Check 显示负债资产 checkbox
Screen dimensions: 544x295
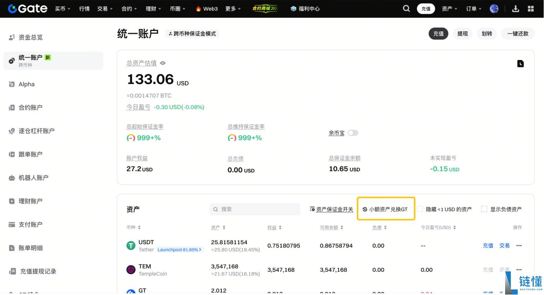(x=484, y=209)
